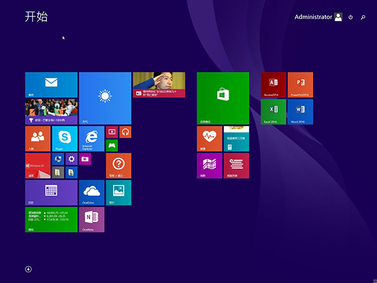
Task: Launch Skype from the Start screen
Action: (x=65, y=139)
